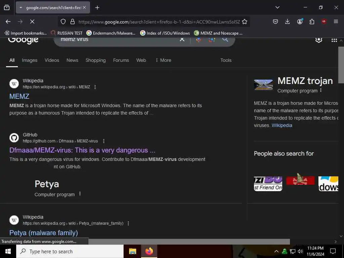Open Petya (malware family) result
Image resolution: width=344 pixels, height=258 pixels.
coord(44,233)
